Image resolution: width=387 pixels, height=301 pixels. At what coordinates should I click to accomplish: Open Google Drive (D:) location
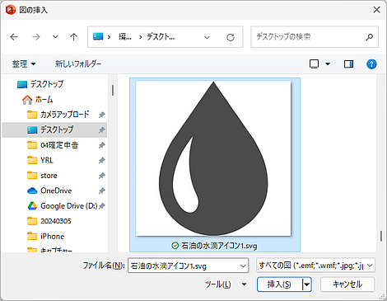point(63,205)
